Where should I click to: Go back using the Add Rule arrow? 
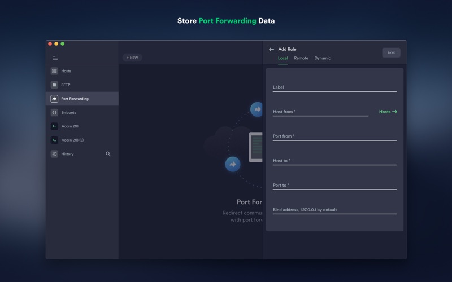pyautogui.click(x=271, y=50)
